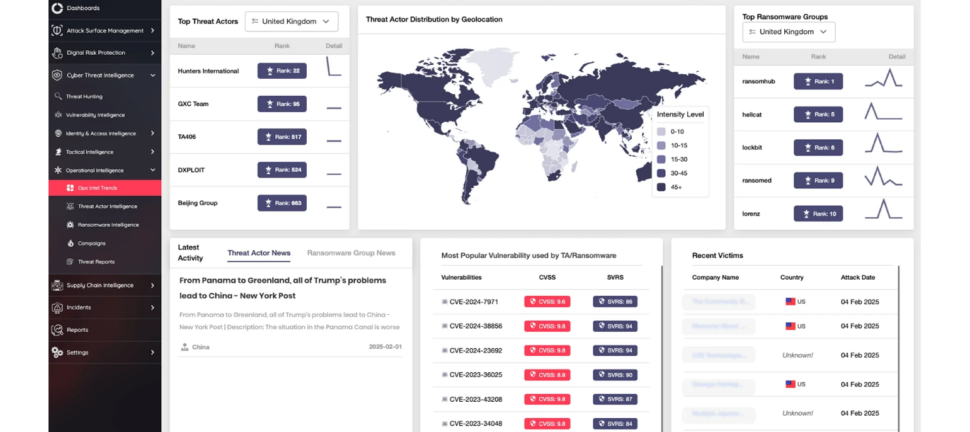Click the Vulnerability Intelligence bug icon
The width and height of the screenshot is (970, 432).
(x=58, y=115)
